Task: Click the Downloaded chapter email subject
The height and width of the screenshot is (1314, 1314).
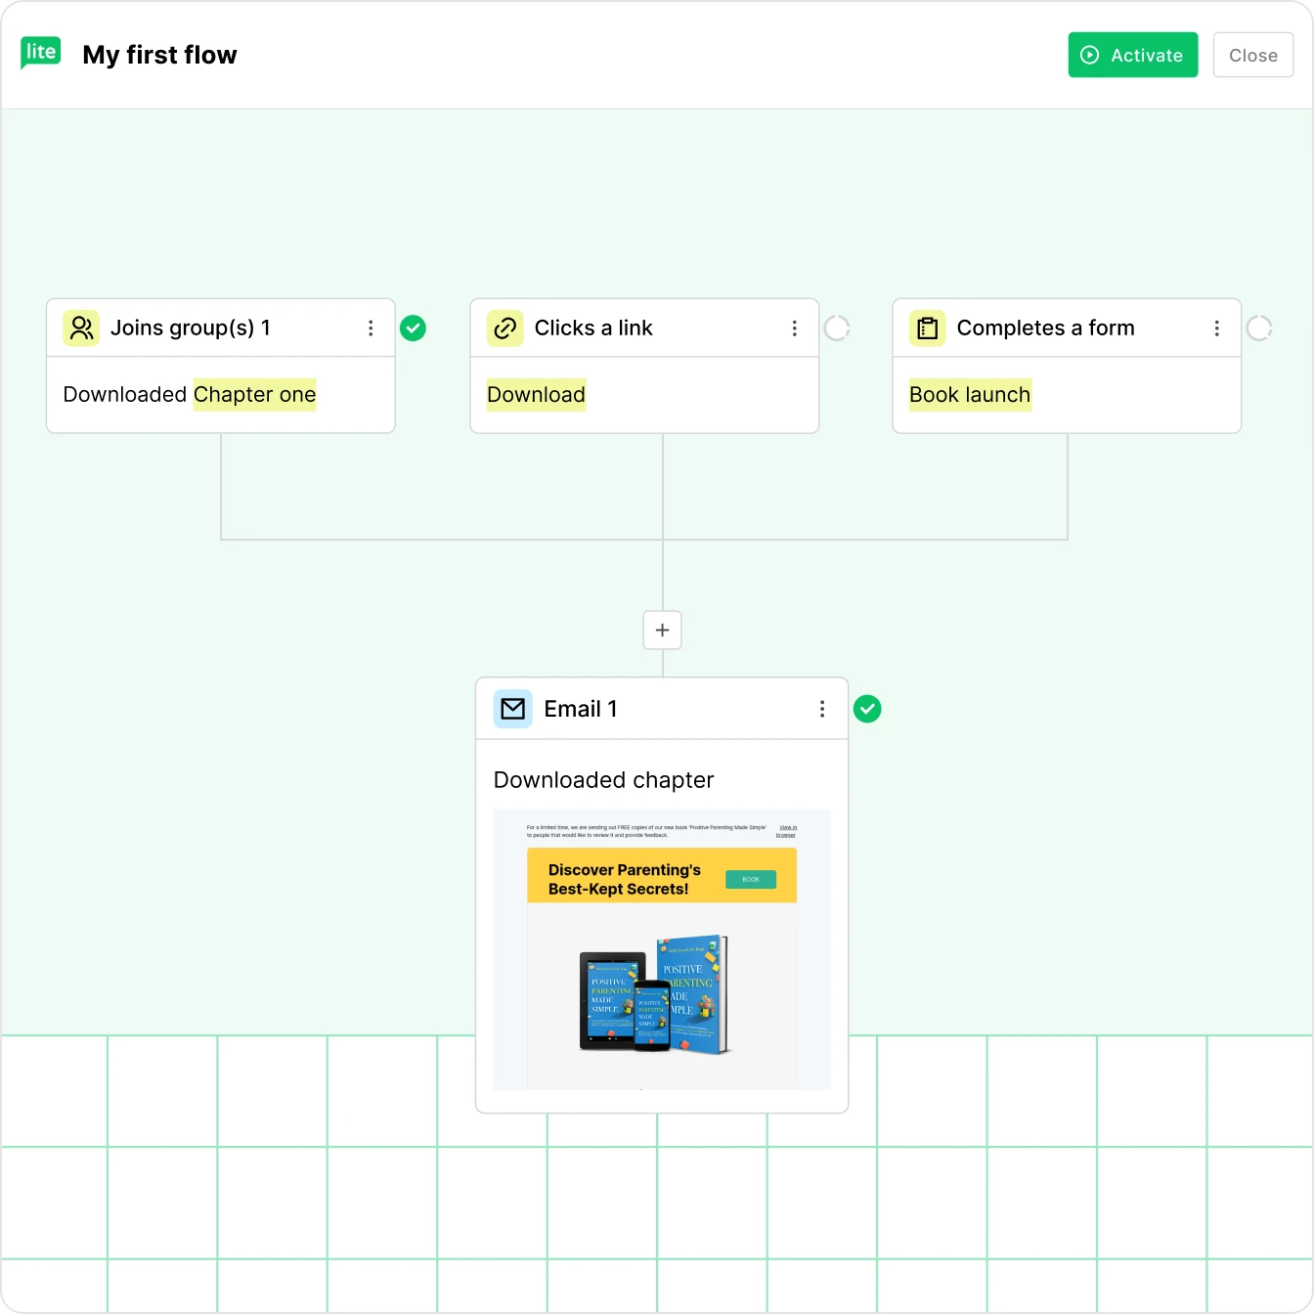Action: click(604, 780)
